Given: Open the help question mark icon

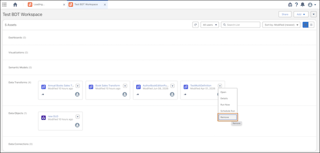Looking at the screenshot, I should pos(296,5).
